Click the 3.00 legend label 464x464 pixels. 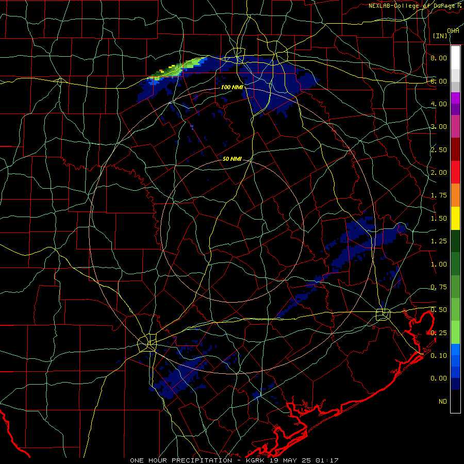(x=439, y=127)
